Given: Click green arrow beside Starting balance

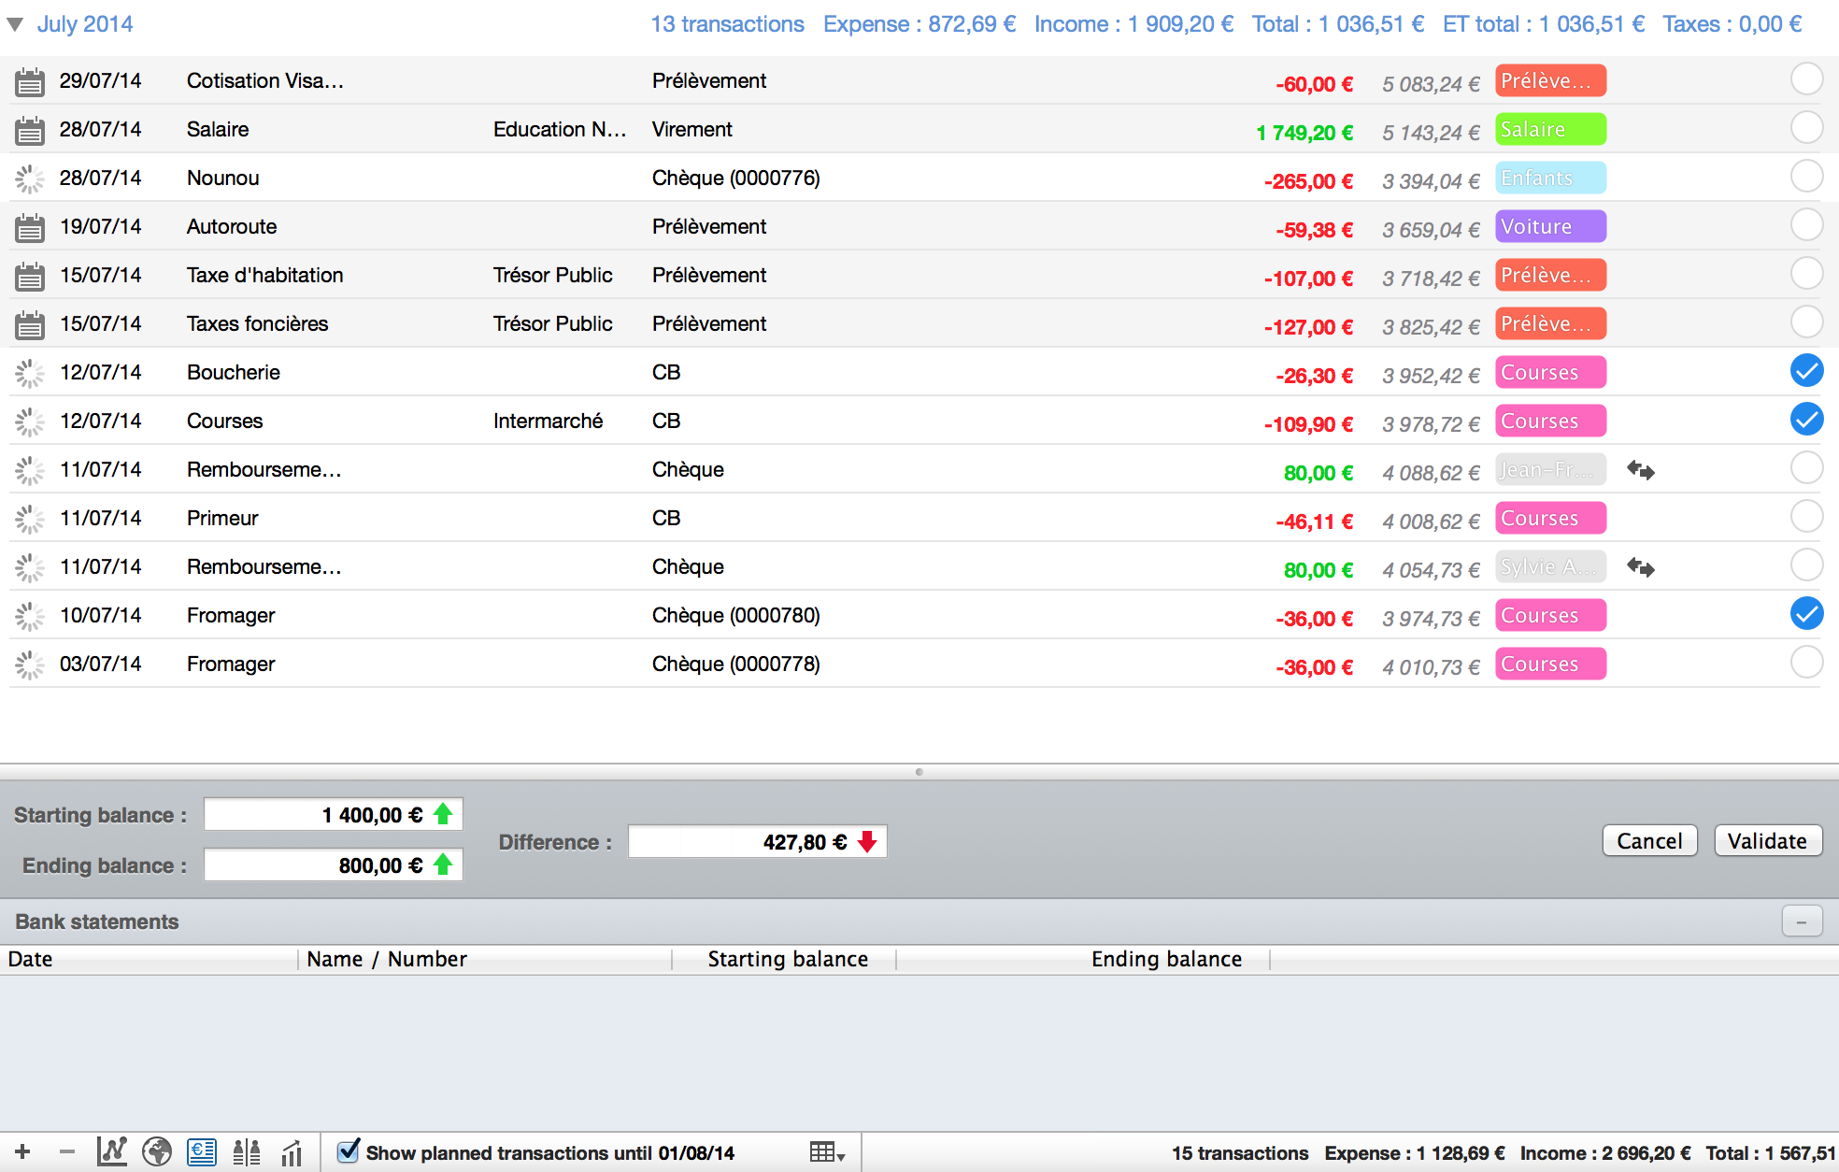Looking at the screenshot, I should coord(444,814).
